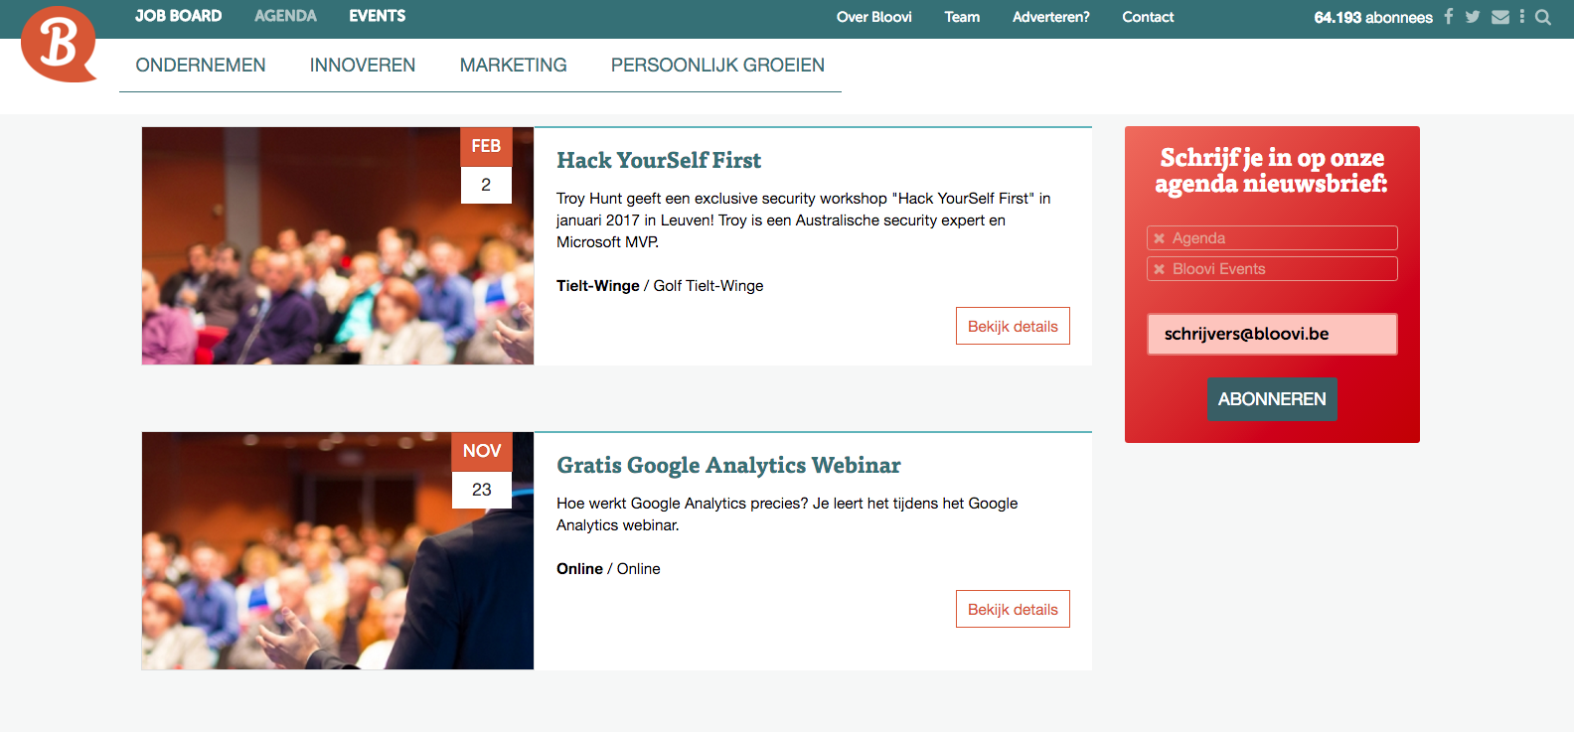View details for Google Analytics Webinar
Viewport: 1574px width, 732px height.
click(1013, 609)
